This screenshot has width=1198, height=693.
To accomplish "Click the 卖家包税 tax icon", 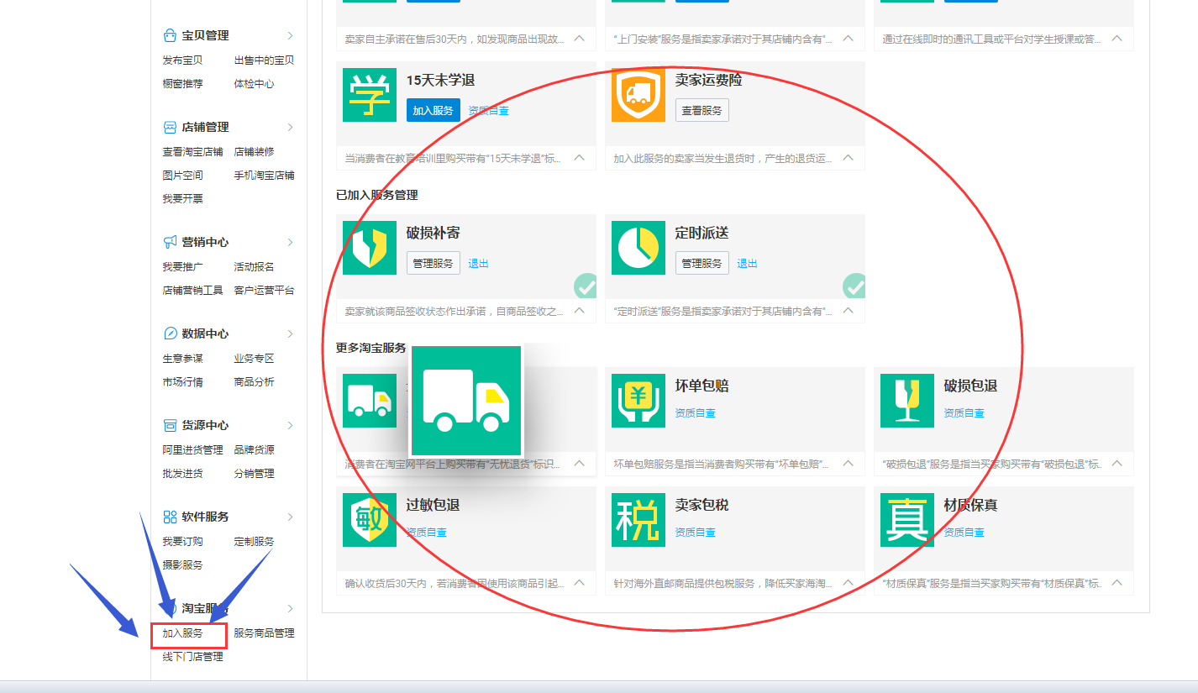I will 638,520.
